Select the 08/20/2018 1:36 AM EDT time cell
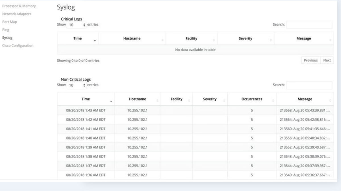The image size is (341, 191). 86,175
